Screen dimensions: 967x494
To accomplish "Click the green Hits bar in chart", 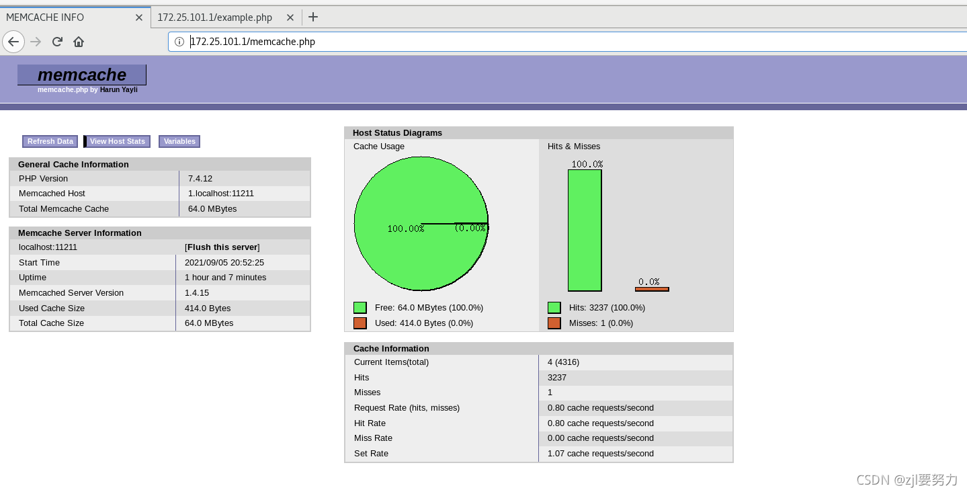I will 585,230.
